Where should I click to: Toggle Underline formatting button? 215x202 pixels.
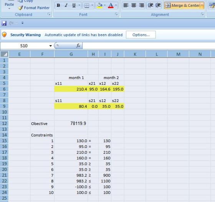coord(74,5)
